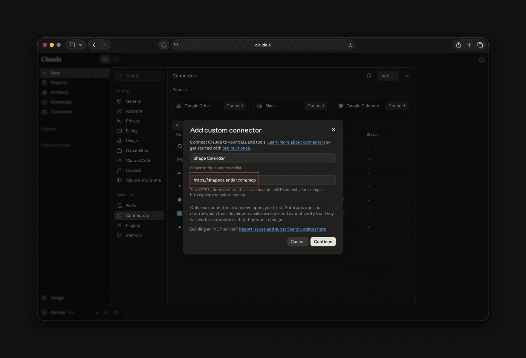Click the Usage bar chart icon
This screenshot has width=526, height=358.
(119, 141)
